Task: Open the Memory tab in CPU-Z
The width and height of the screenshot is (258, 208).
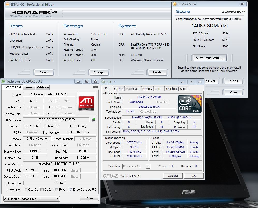Action: coord(147,89)
